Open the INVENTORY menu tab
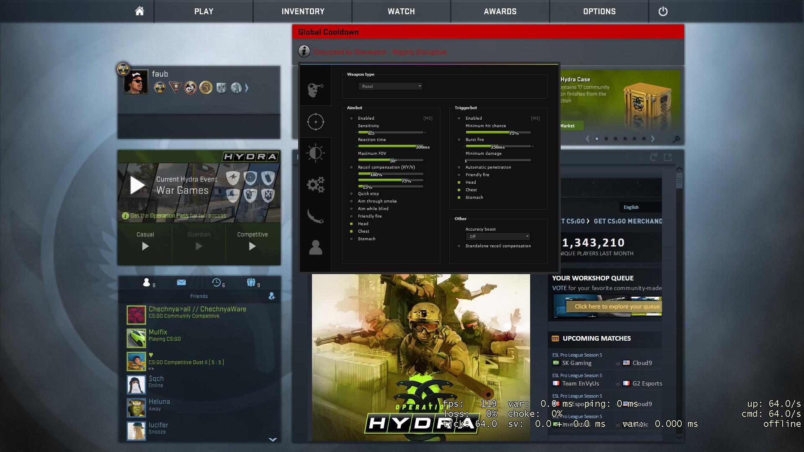The height and width of the screenshot is (452, 804). [x=303, y=11]
